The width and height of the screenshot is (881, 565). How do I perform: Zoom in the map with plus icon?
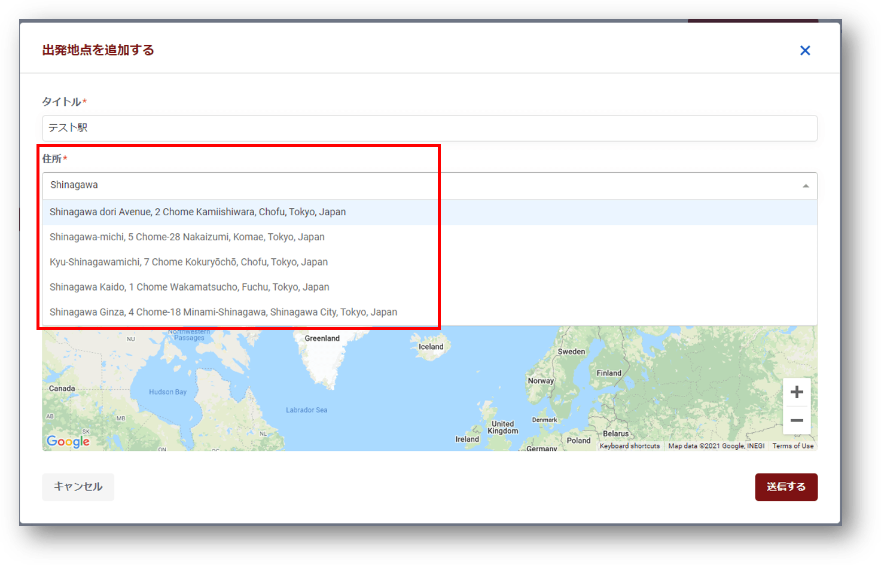point(797,392)
